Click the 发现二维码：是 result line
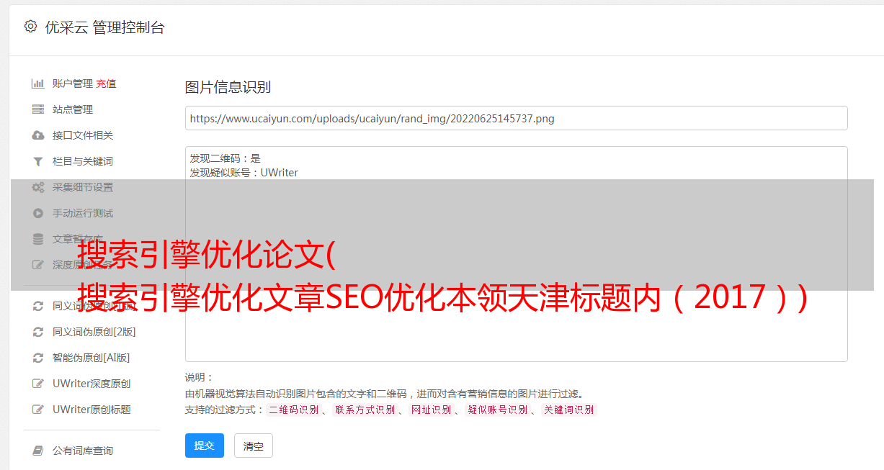 pos(225,158)
